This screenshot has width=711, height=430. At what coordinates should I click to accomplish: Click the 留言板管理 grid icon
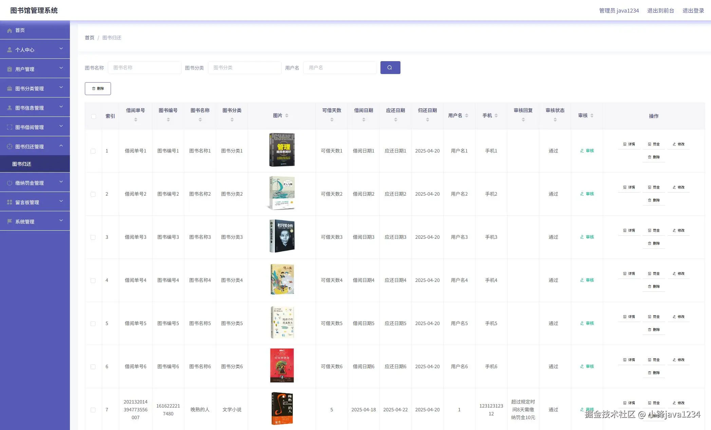(10, 202)
